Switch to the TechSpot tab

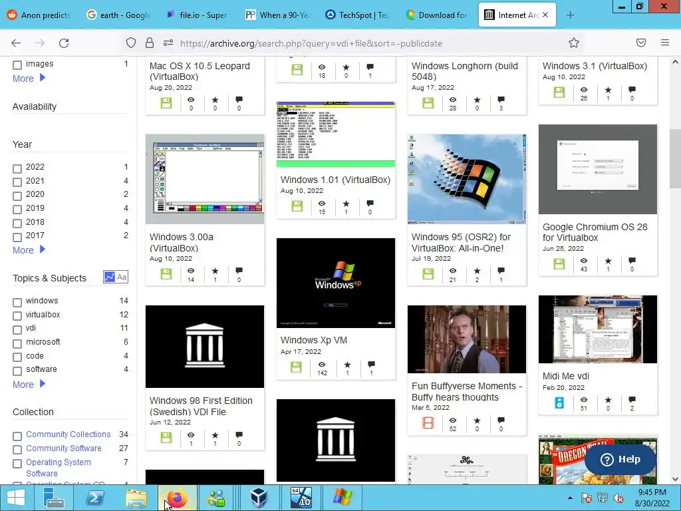coord(357,15)
